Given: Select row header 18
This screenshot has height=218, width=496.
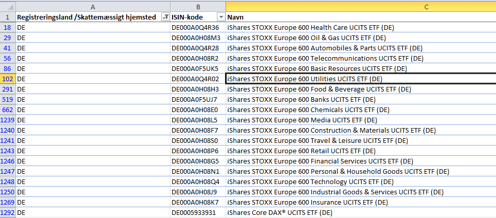Looking at the screenshot, I should pos(8,27).
